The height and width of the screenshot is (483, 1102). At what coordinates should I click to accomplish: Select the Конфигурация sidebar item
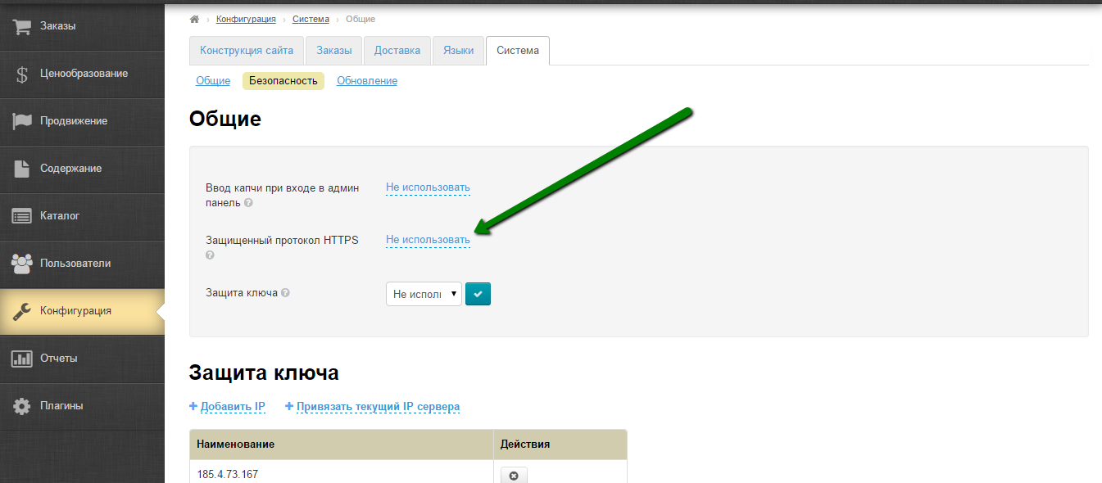point(82,311)
